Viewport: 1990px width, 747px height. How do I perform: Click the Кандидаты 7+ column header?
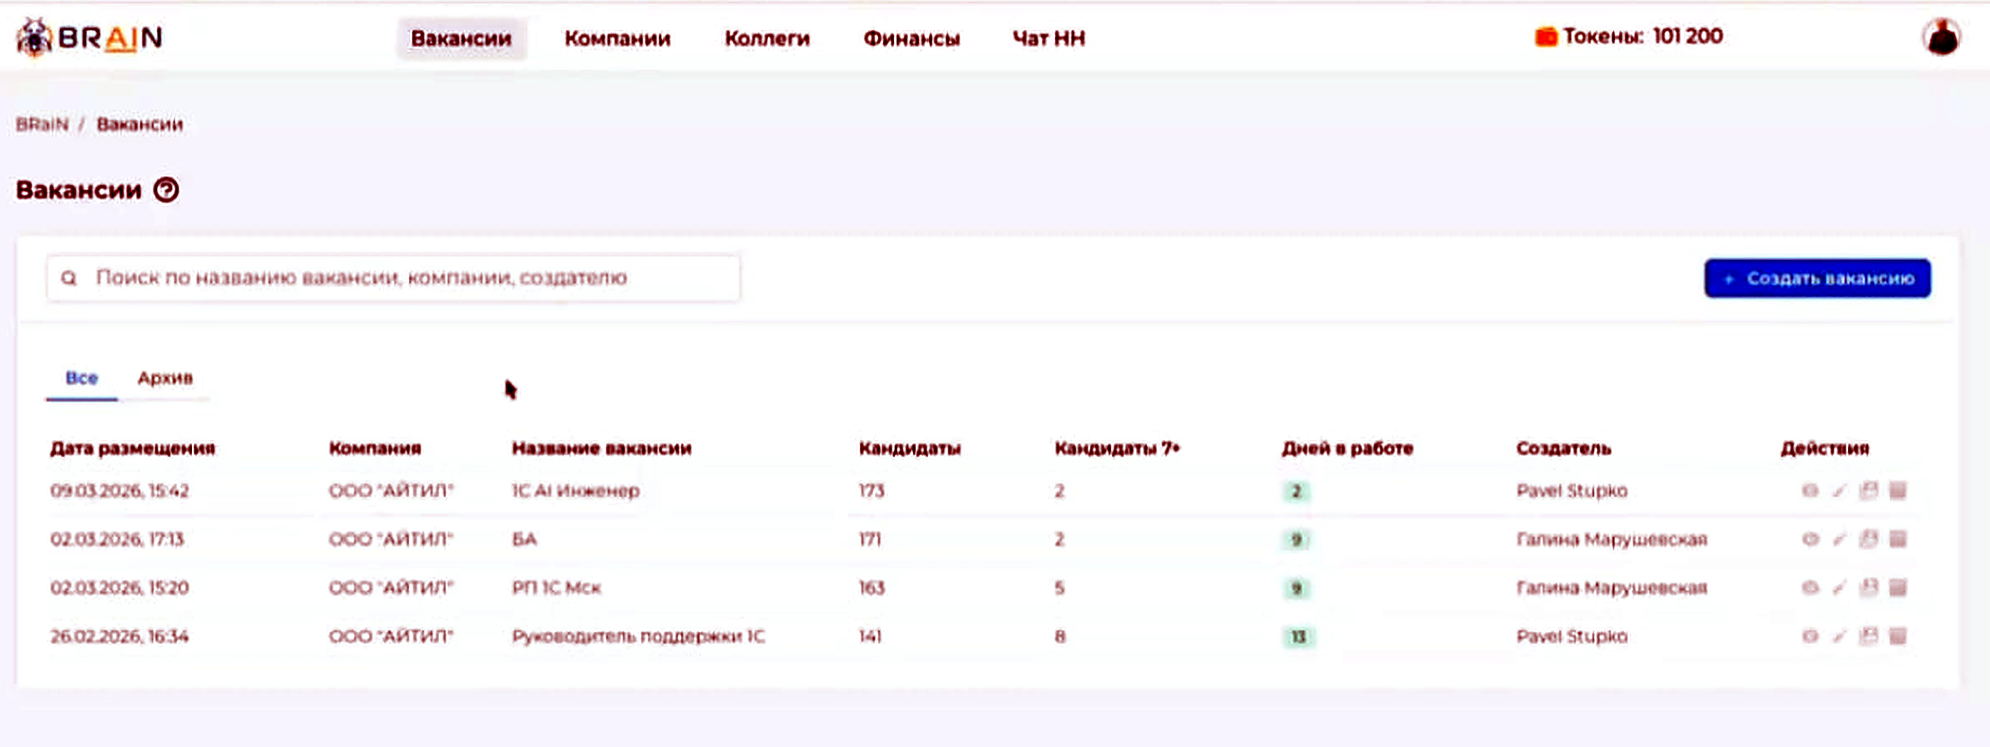pos(1117,449)
